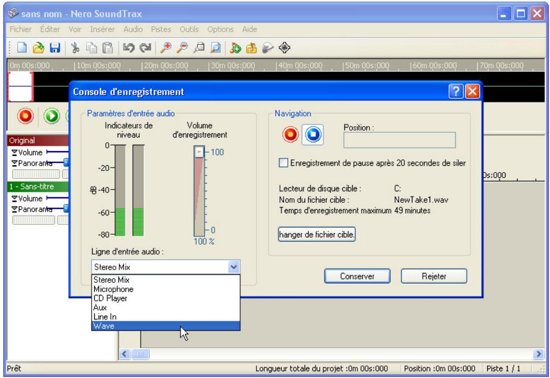Choose Line In from the input list
The height and width of the screenshot is (378, 550).
[x=165, y=317]
